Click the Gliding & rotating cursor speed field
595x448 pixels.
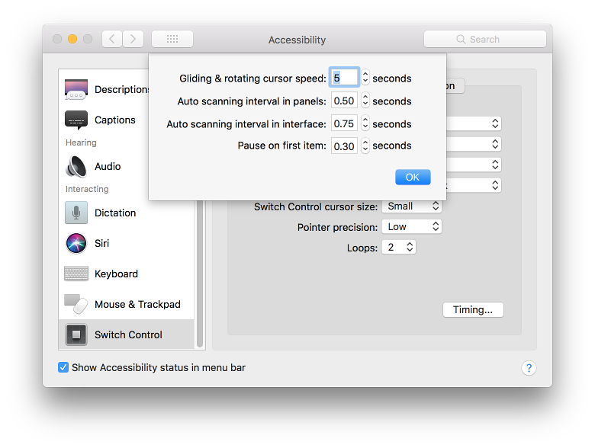(344, 78)
